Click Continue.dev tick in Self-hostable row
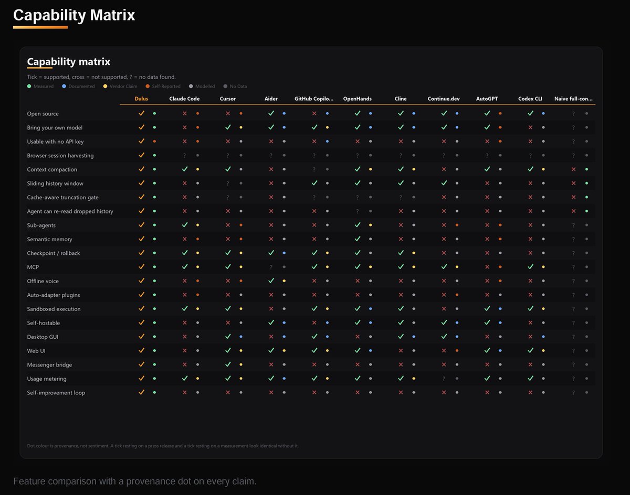This screenshot has width=630, height=495. [x=444, y=322]
